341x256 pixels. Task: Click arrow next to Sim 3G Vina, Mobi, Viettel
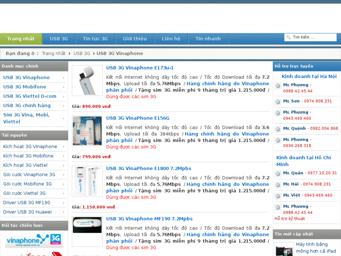click(x=63, y=118)
